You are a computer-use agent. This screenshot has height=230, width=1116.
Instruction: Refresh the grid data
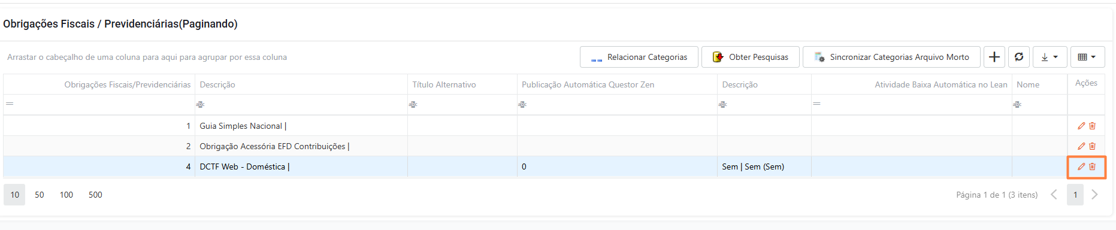pyautogui.click(x=1019, y=57)
